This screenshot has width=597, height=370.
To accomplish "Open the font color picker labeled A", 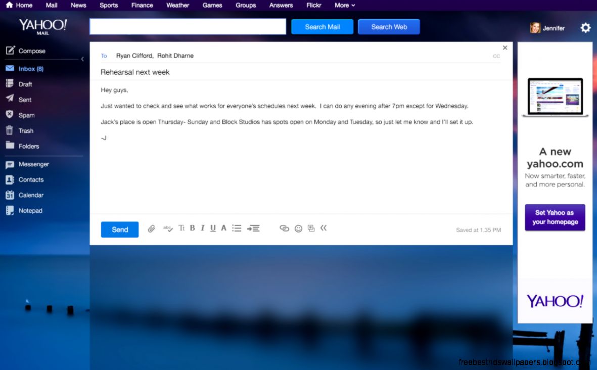I will coord(223,228).
